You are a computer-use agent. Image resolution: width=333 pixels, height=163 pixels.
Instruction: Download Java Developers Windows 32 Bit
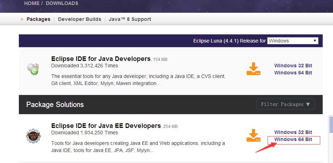[293, 66]
